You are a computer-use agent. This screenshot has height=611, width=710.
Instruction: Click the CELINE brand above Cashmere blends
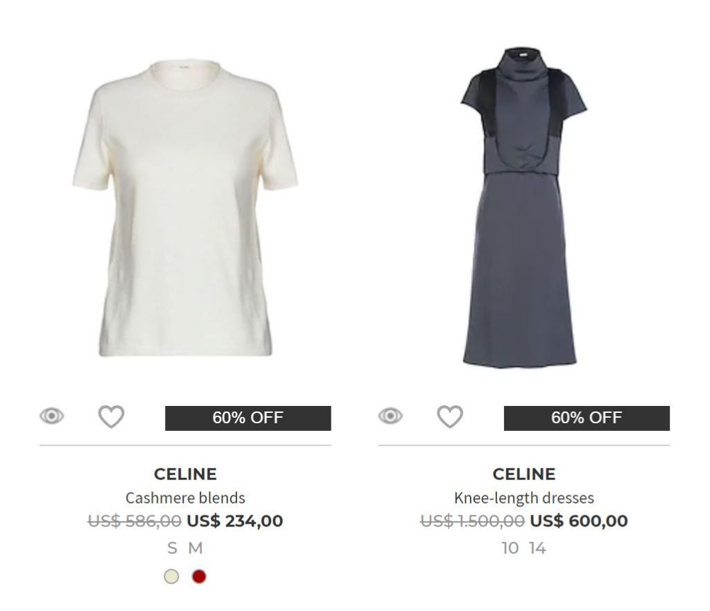pos(185,475)
